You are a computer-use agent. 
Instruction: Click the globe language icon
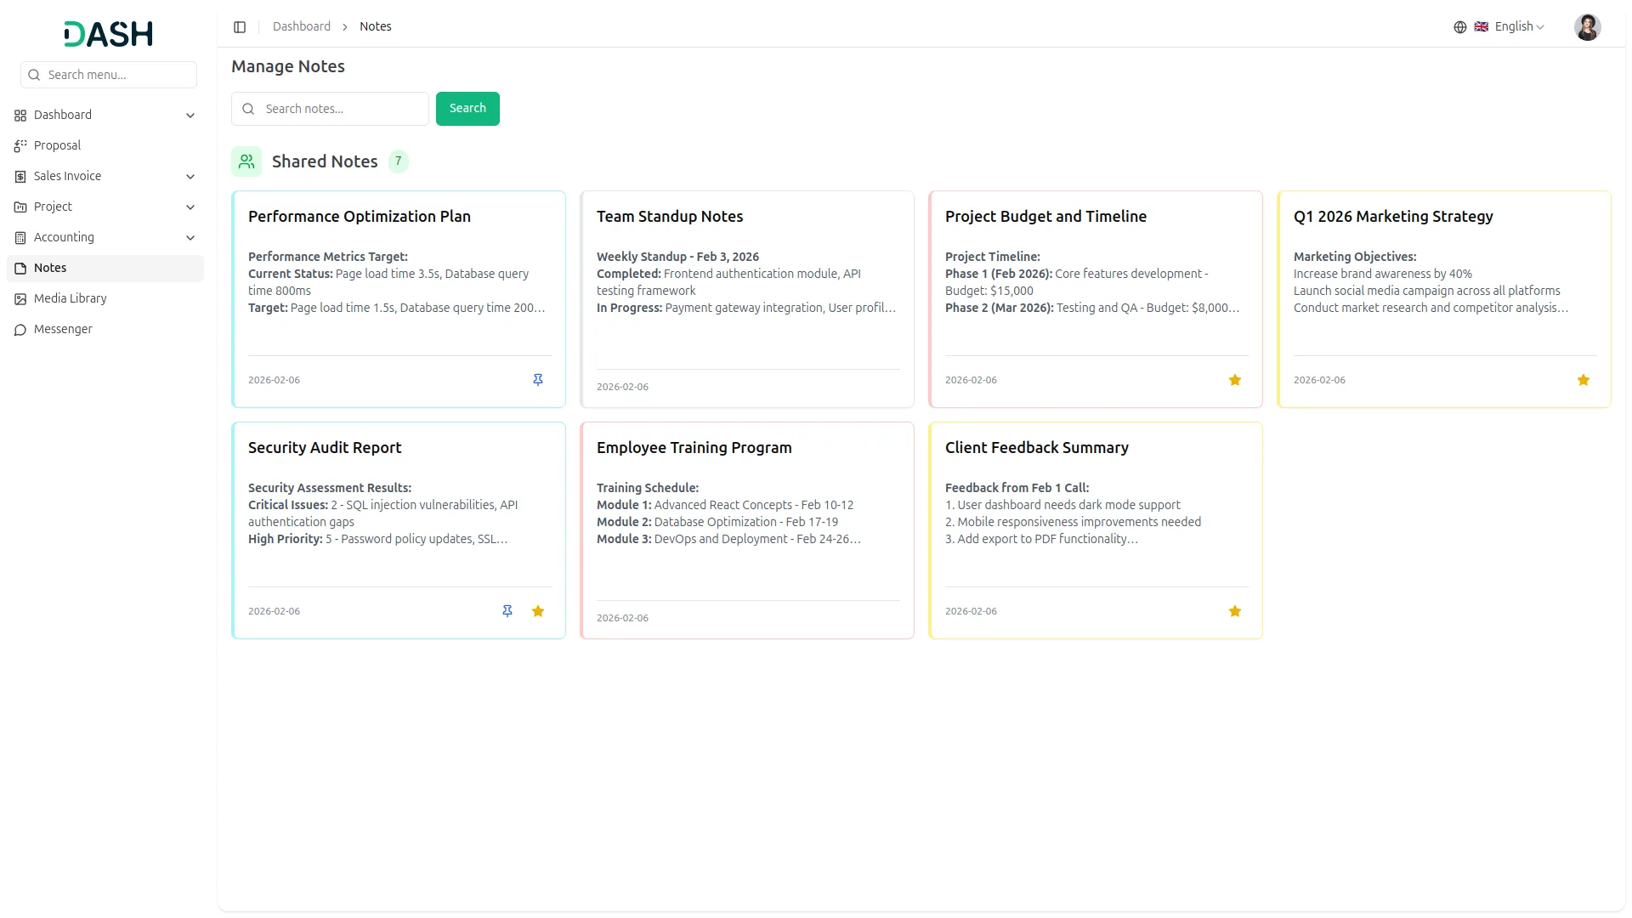click(x=1459, y=27)
